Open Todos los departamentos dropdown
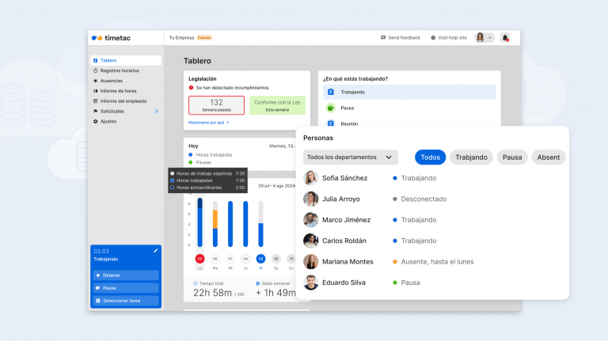608x341 pixels. [350, 157]
